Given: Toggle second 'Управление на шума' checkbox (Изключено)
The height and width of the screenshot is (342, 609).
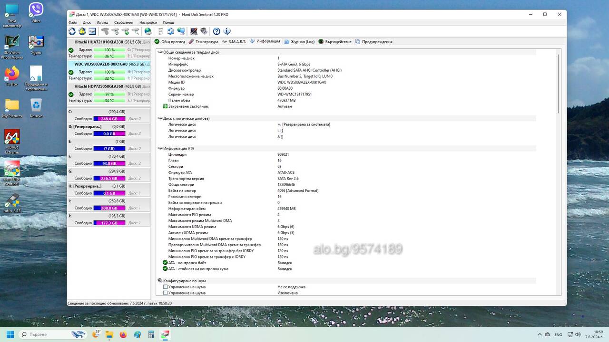Looking at the screenshot, I should pos(166,293).
